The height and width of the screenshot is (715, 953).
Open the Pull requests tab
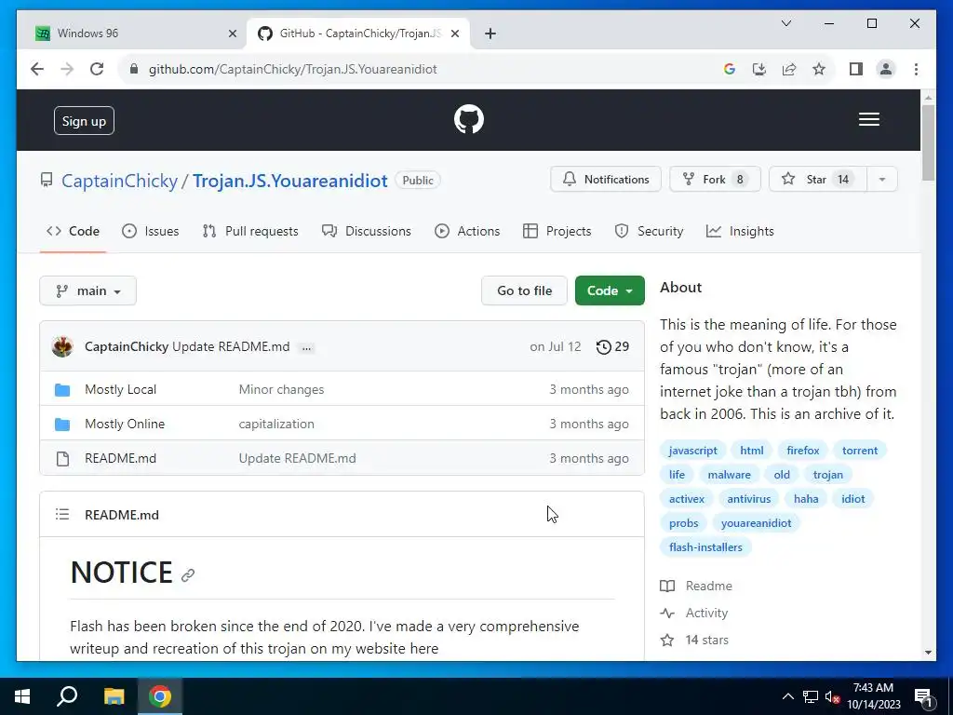[250, 231]
